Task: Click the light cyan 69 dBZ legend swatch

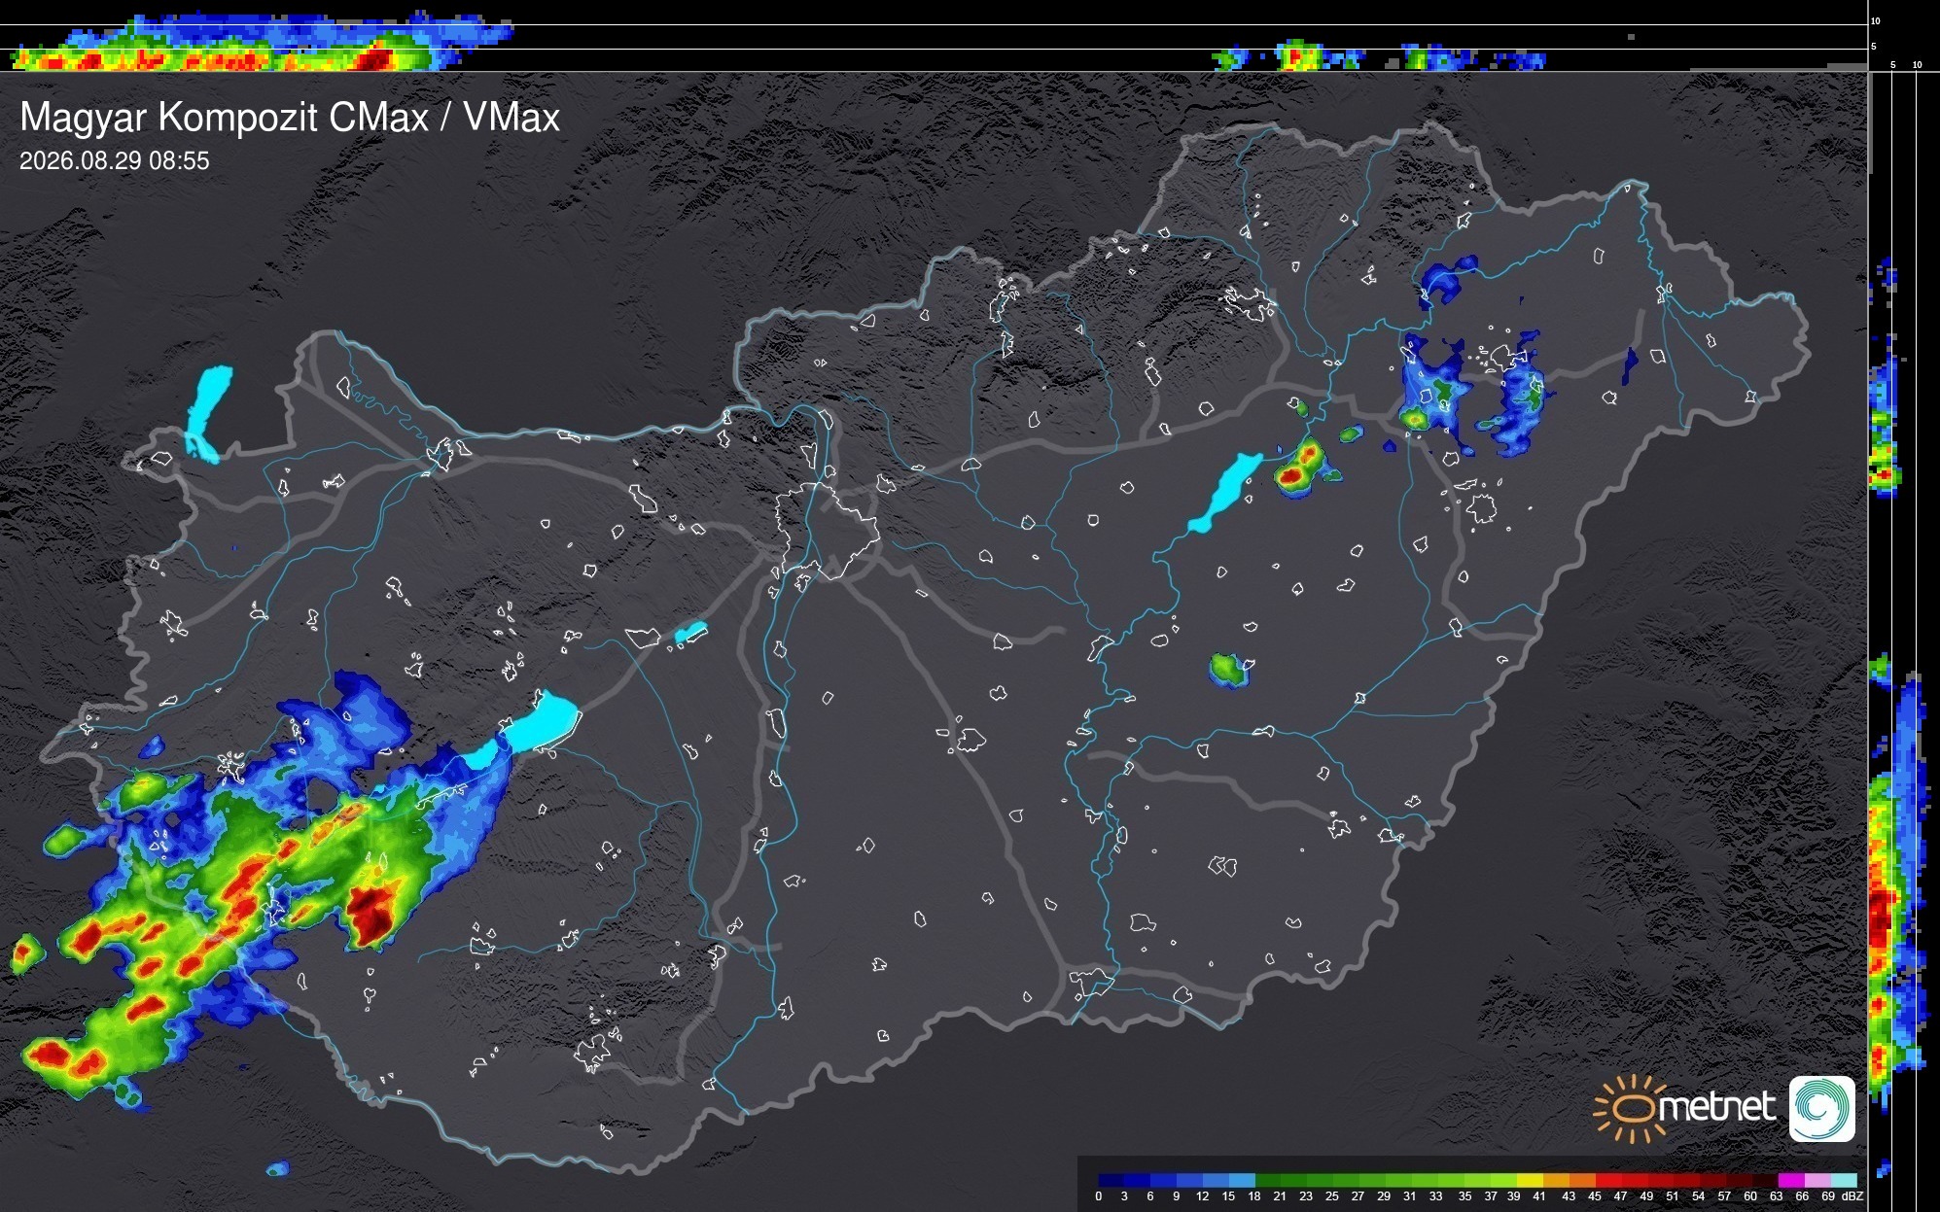Action: click(x=1843, y=1180)
